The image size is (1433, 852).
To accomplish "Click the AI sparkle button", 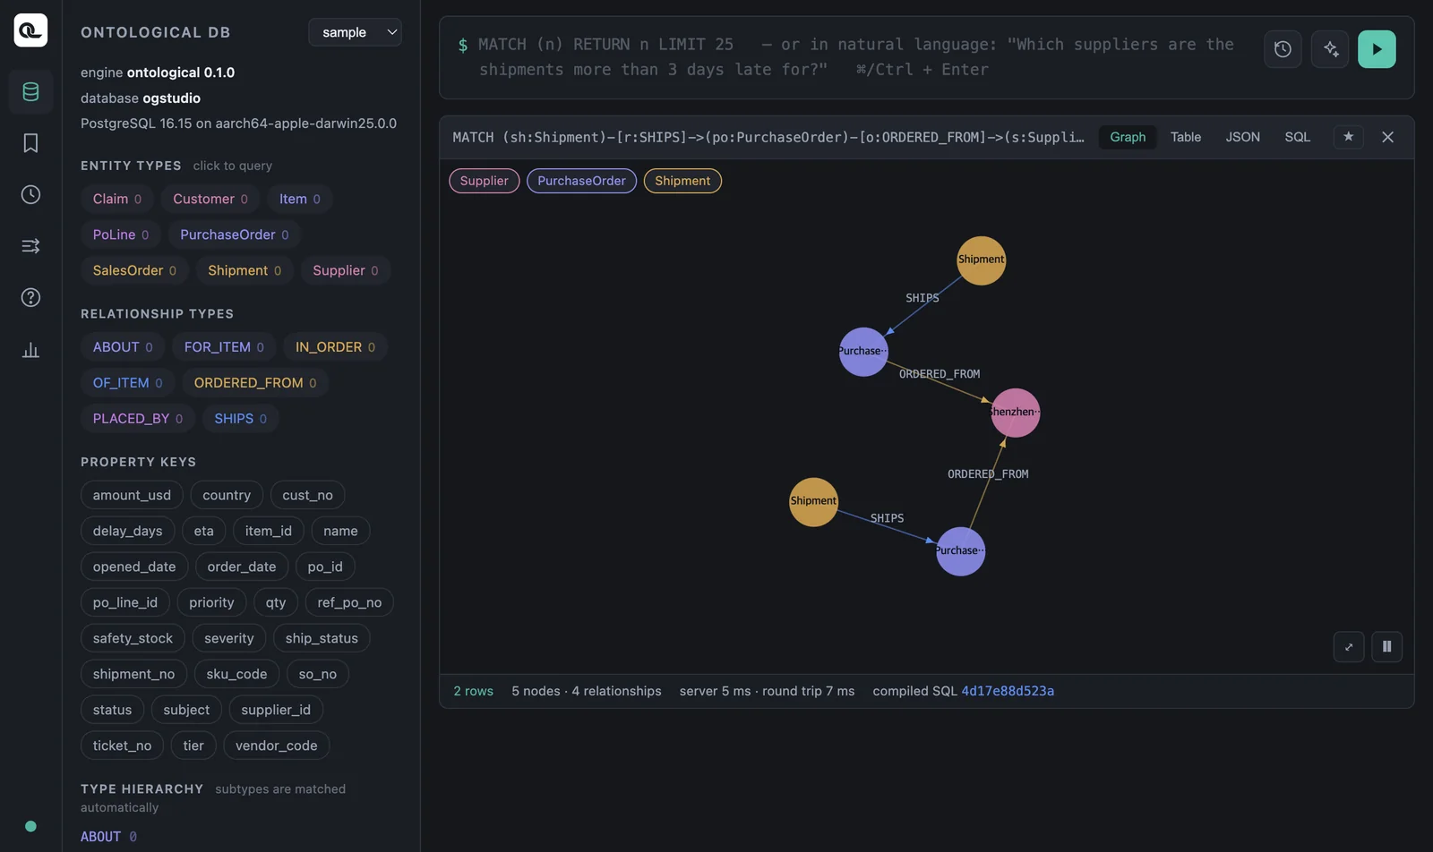I will pos(1330,49).
